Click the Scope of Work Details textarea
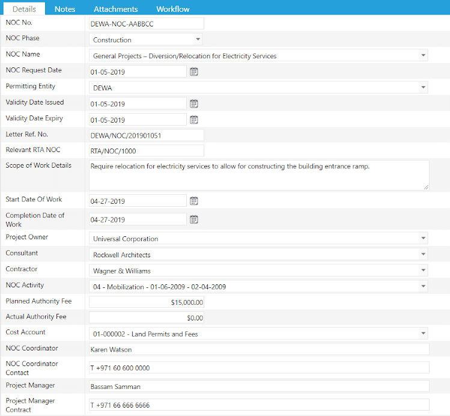Screen dimensions: 450x416 pos(259,175)
